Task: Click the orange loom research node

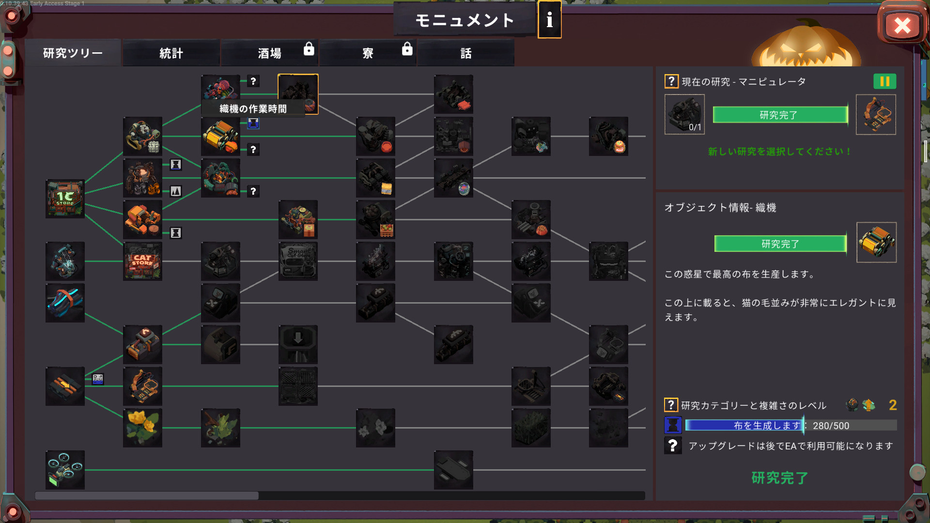Action: click(220, 136)
